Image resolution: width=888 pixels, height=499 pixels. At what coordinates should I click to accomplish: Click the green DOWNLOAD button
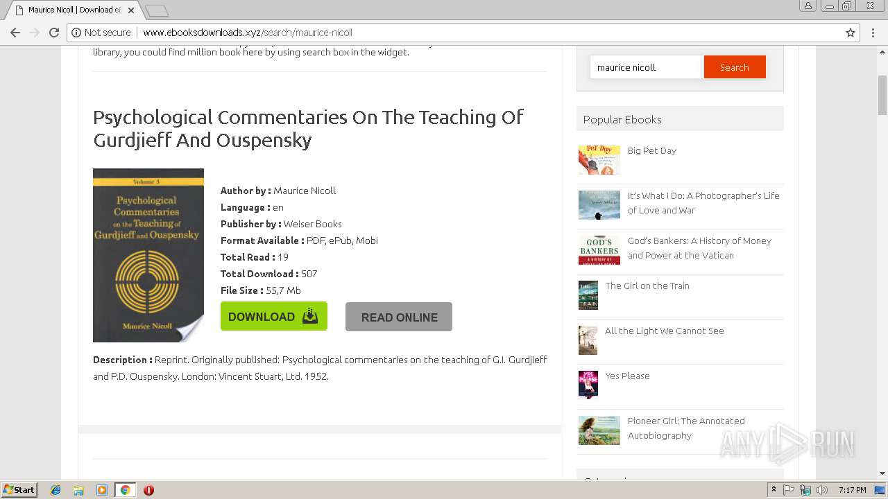pyautogui.click(x=274, y=316)
